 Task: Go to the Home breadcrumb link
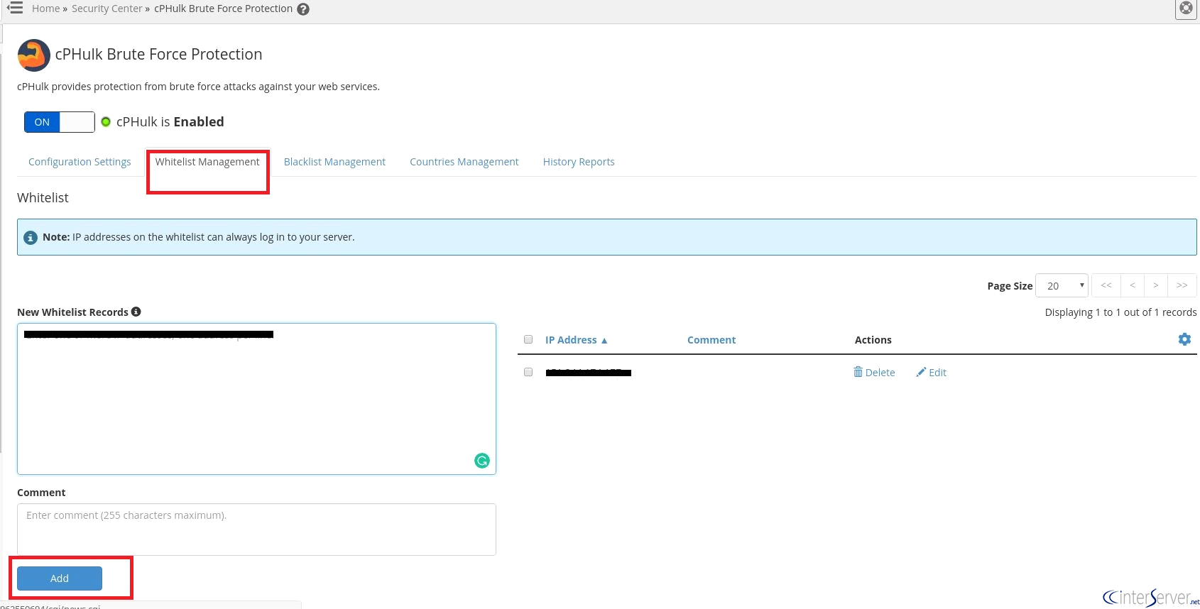click(x=45, y=9)
